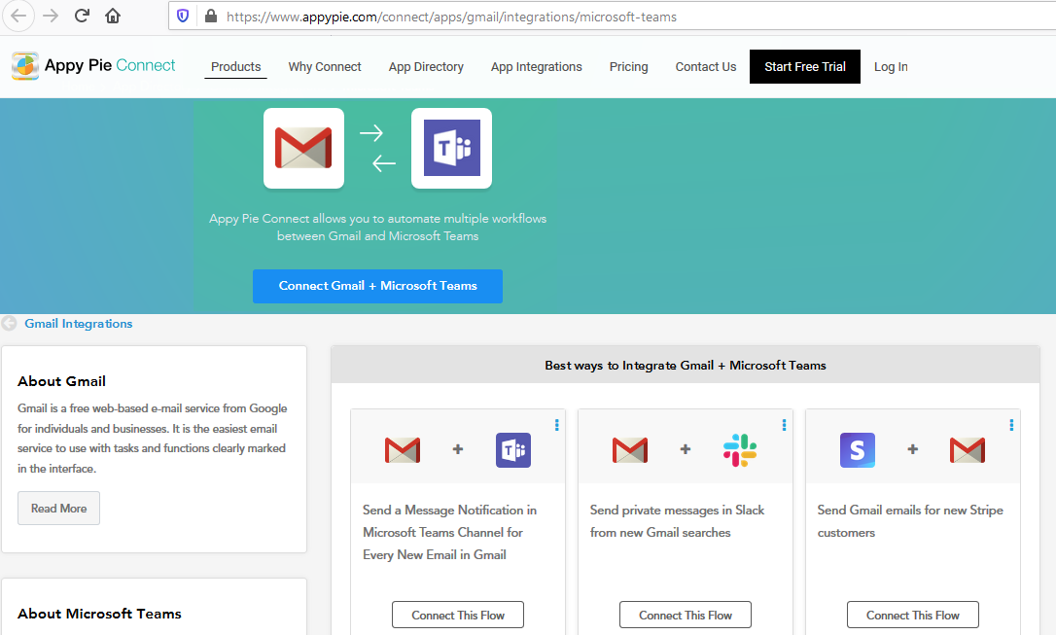Open the Products menu
The image size is (1056, 635).
[235, 67]
